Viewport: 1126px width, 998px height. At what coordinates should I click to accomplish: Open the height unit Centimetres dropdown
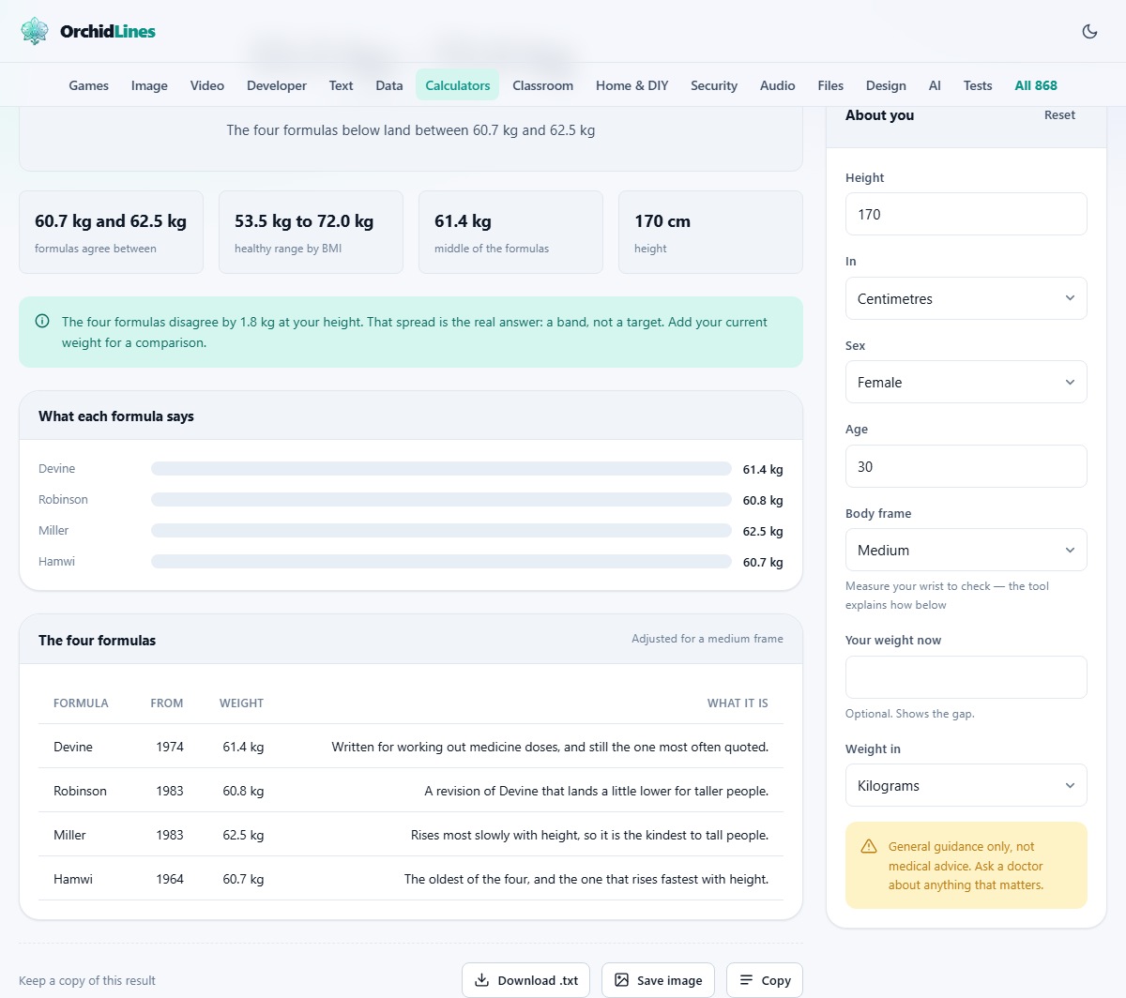966,298
